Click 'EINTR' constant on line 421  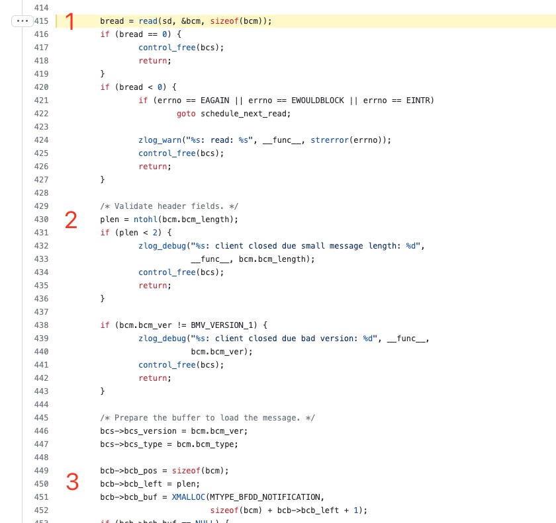(x=418, y=101)
